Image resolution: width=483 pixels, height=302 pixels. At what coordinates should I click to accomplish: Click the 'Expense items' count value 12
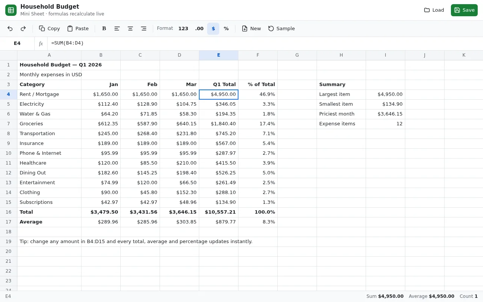coord(385,124)
